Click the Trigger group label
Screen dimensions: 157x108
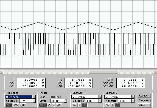(43, 93)
